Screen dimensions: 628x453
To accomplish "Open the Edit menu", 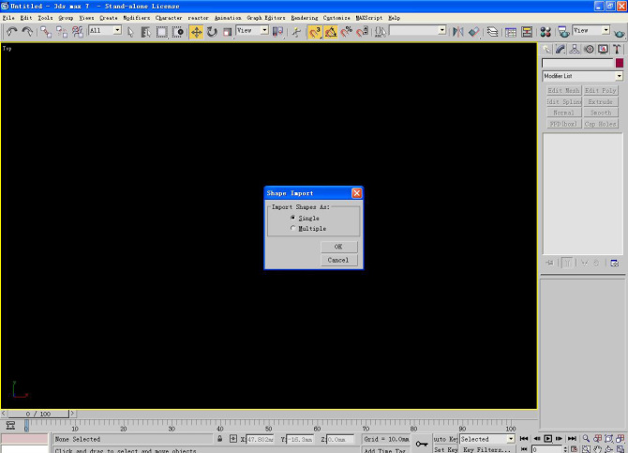I will (x=26, y=18).
